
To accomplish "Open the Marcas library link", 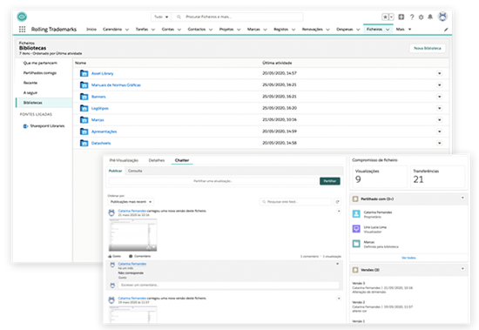I will point(98,120).
